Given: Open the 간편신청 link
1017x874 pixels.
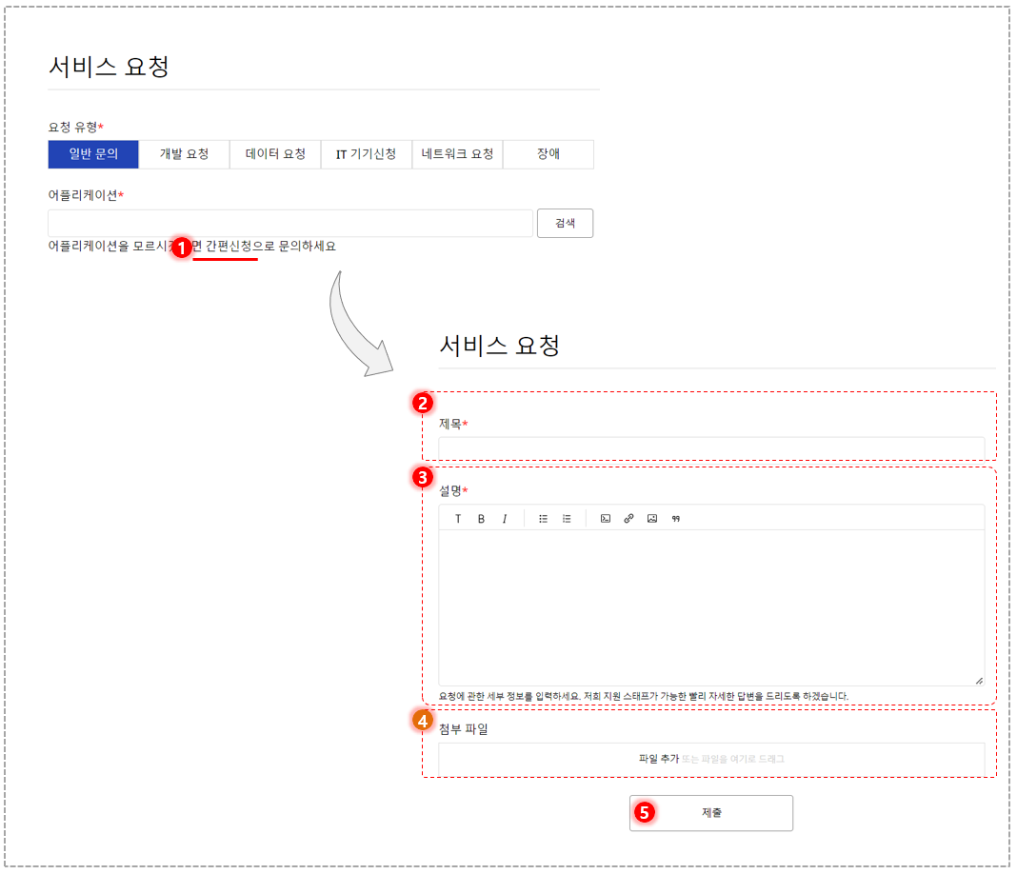Looking at the screenshot, I should pyautogui.click(x=229, y=247).
